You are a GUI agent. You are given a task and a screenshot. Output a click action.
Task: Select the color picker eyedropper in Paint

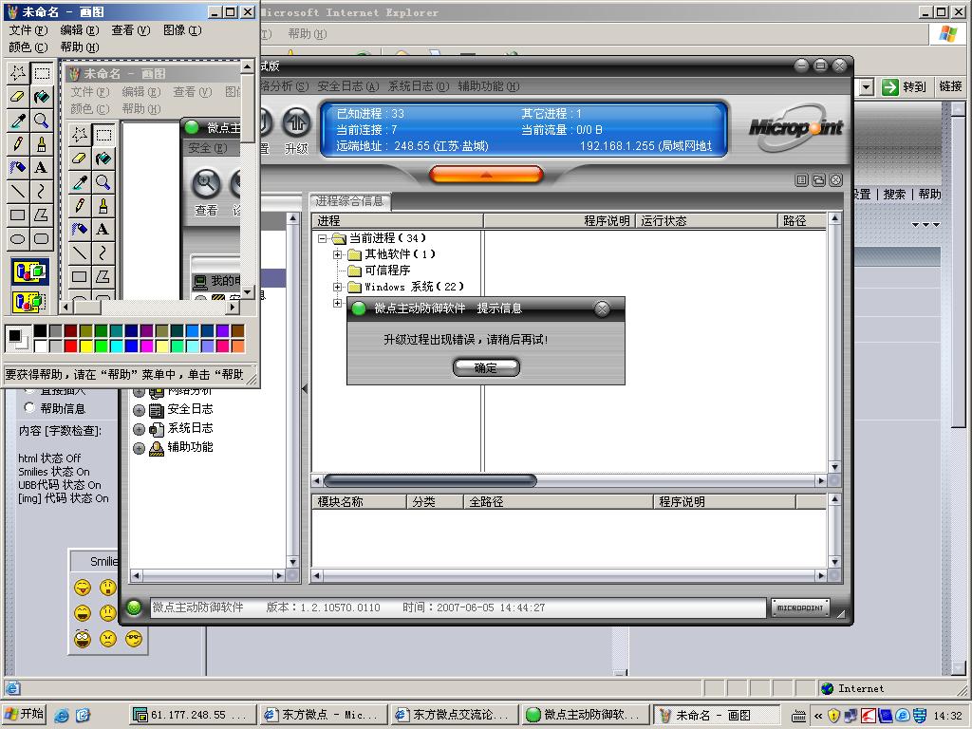pos(18,121)
